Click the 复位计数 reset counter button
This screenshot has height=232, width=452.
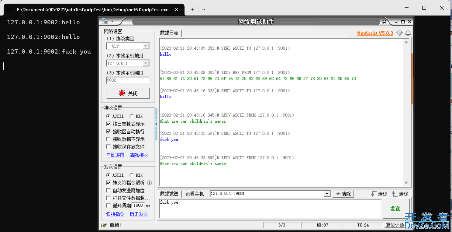click(x=395, y=225)
